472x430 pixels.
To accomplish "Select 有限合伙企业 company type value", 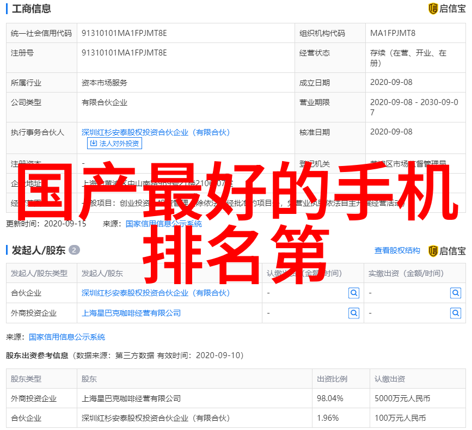I will tap(104, 103).
